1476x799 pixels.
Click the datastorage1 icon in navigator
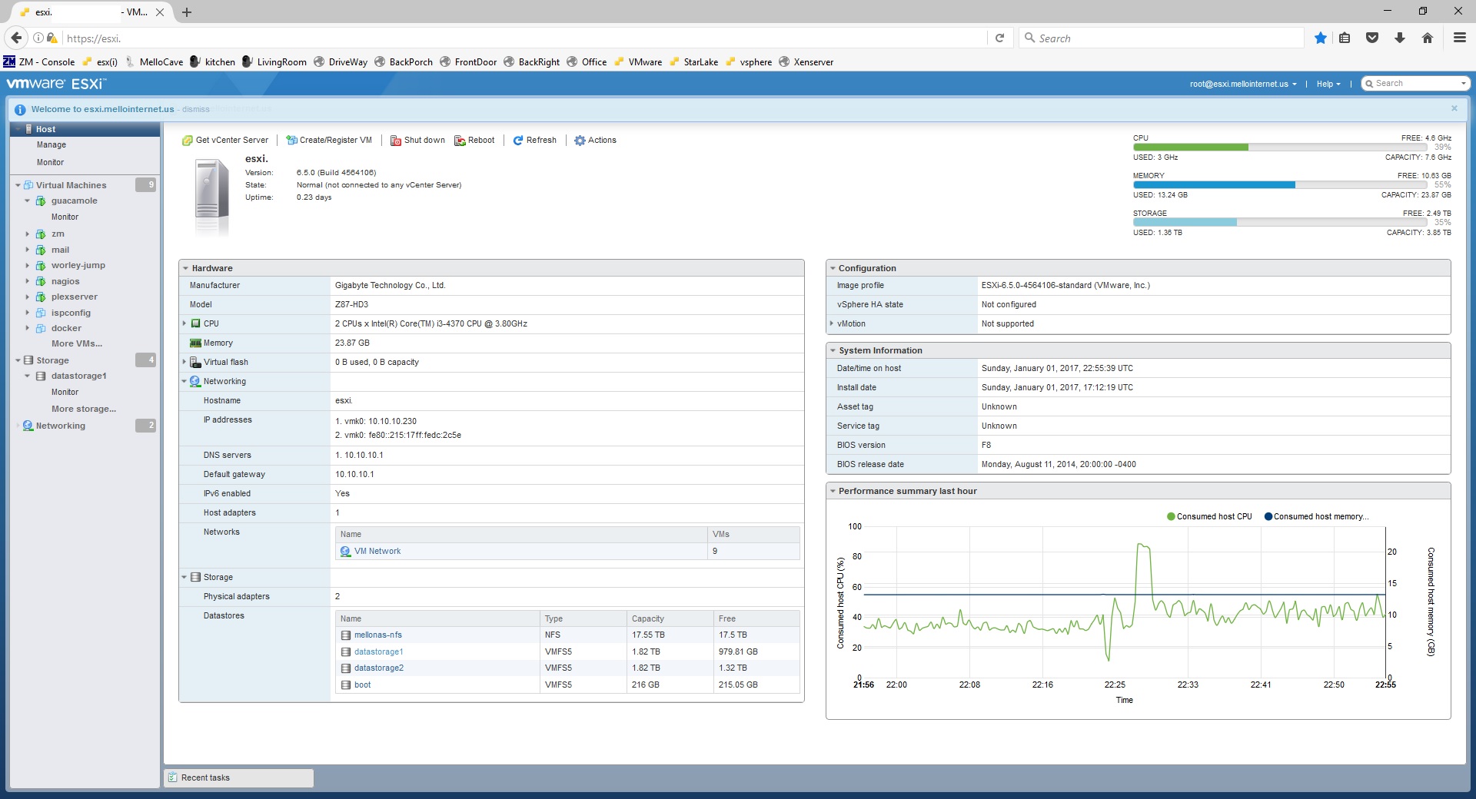pyautogui.click(x=41, y=376)
